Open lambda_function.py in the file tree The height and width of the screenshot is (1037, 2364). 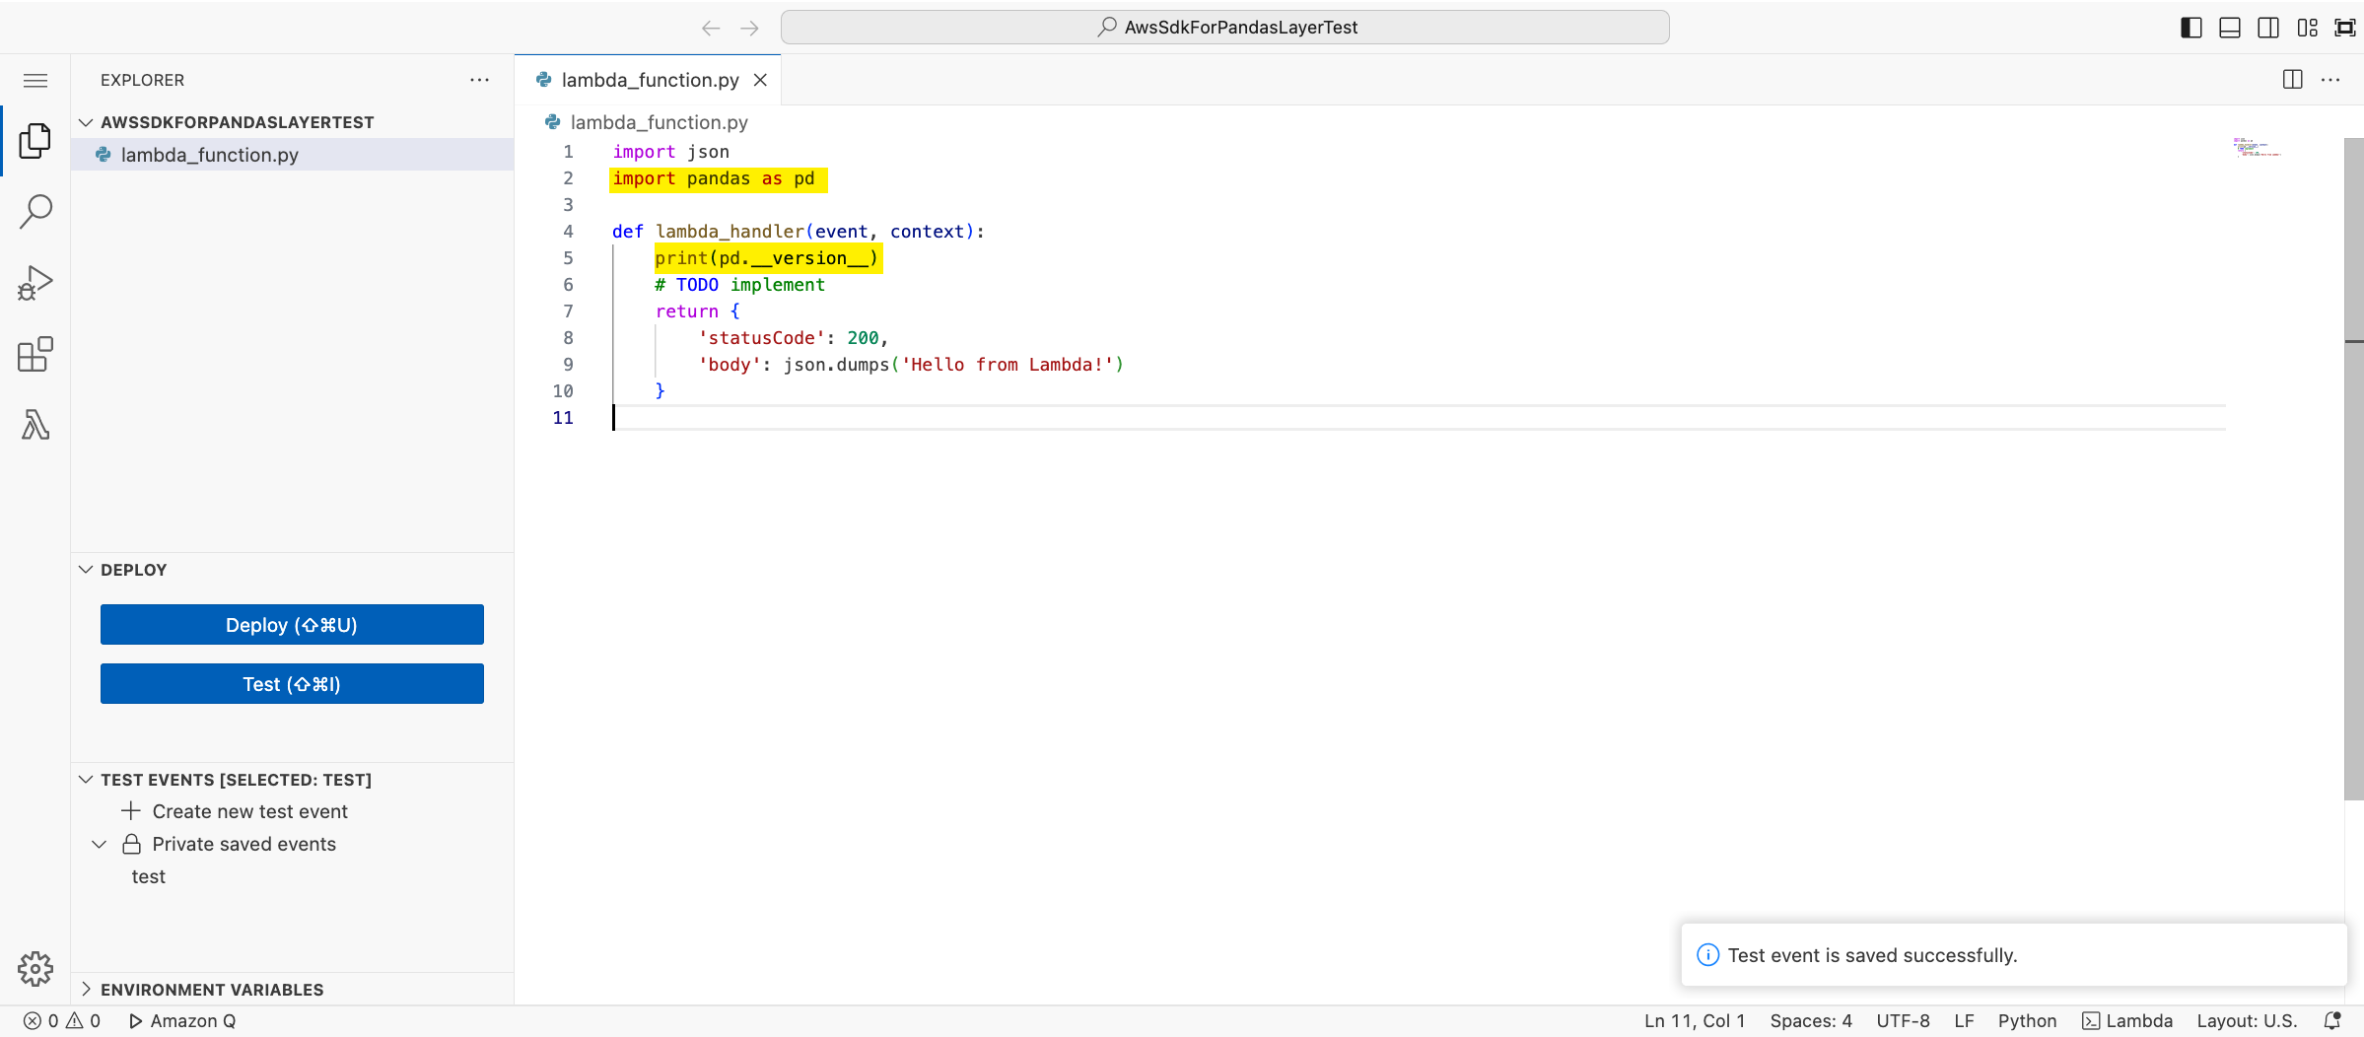(x=292, y=155)
